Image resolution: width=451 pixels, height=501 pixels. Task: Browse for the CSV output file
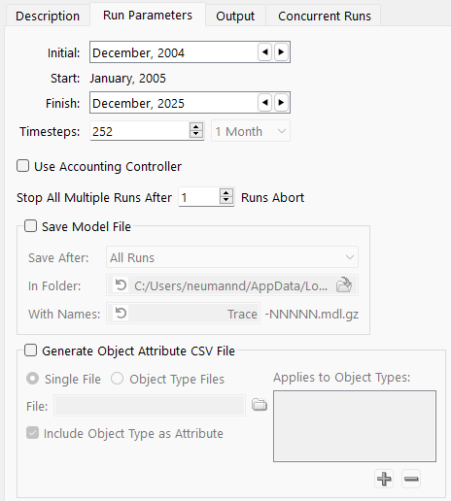tap(260, 405)
